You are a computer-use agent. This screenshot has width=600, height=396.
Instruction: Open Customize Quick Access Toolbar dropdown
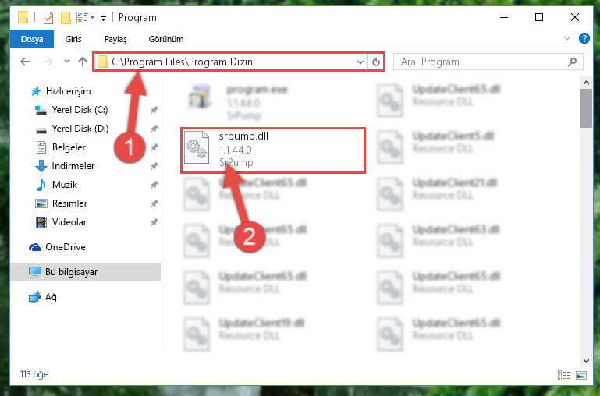coord(103,19)
